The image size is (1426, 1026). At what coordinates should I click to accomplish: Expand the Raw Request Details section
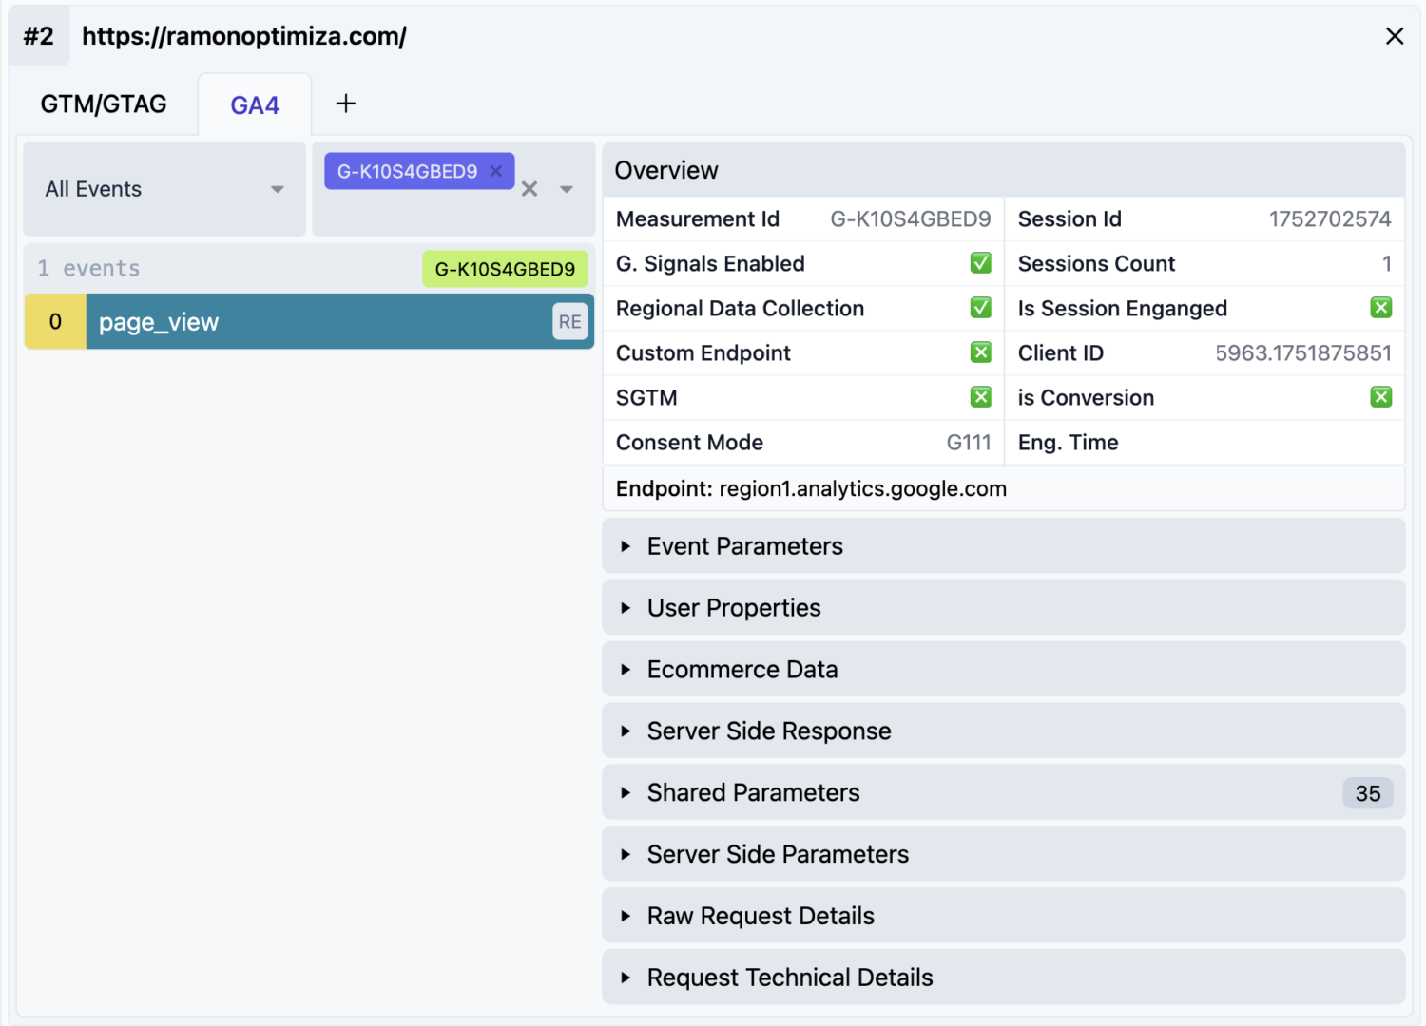(1004, 917)
